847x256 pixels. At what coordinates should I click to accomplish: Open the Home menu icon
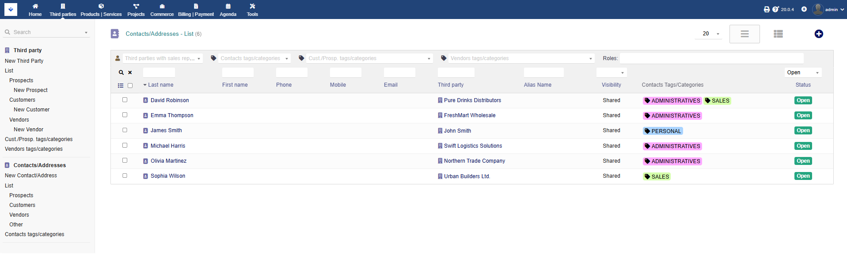click(x=35, y=9)
